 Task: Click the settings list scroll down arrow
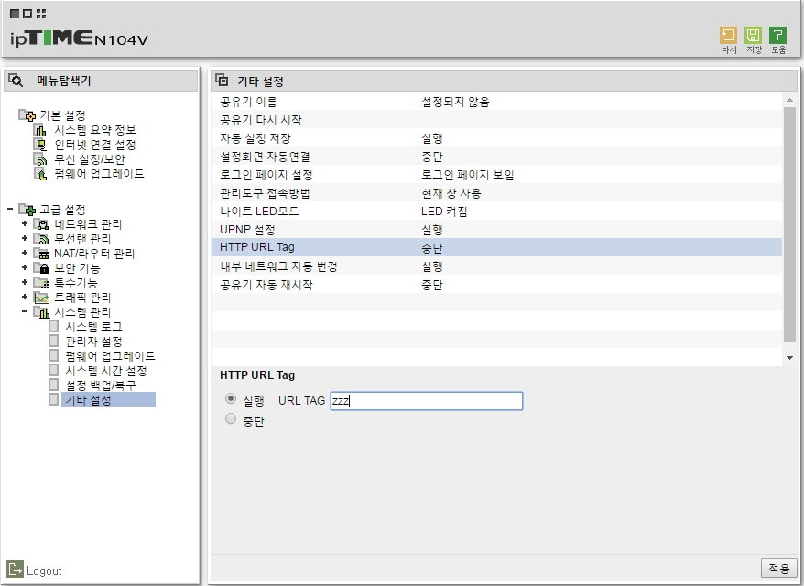pyautogui.click(x=789, y=357)
